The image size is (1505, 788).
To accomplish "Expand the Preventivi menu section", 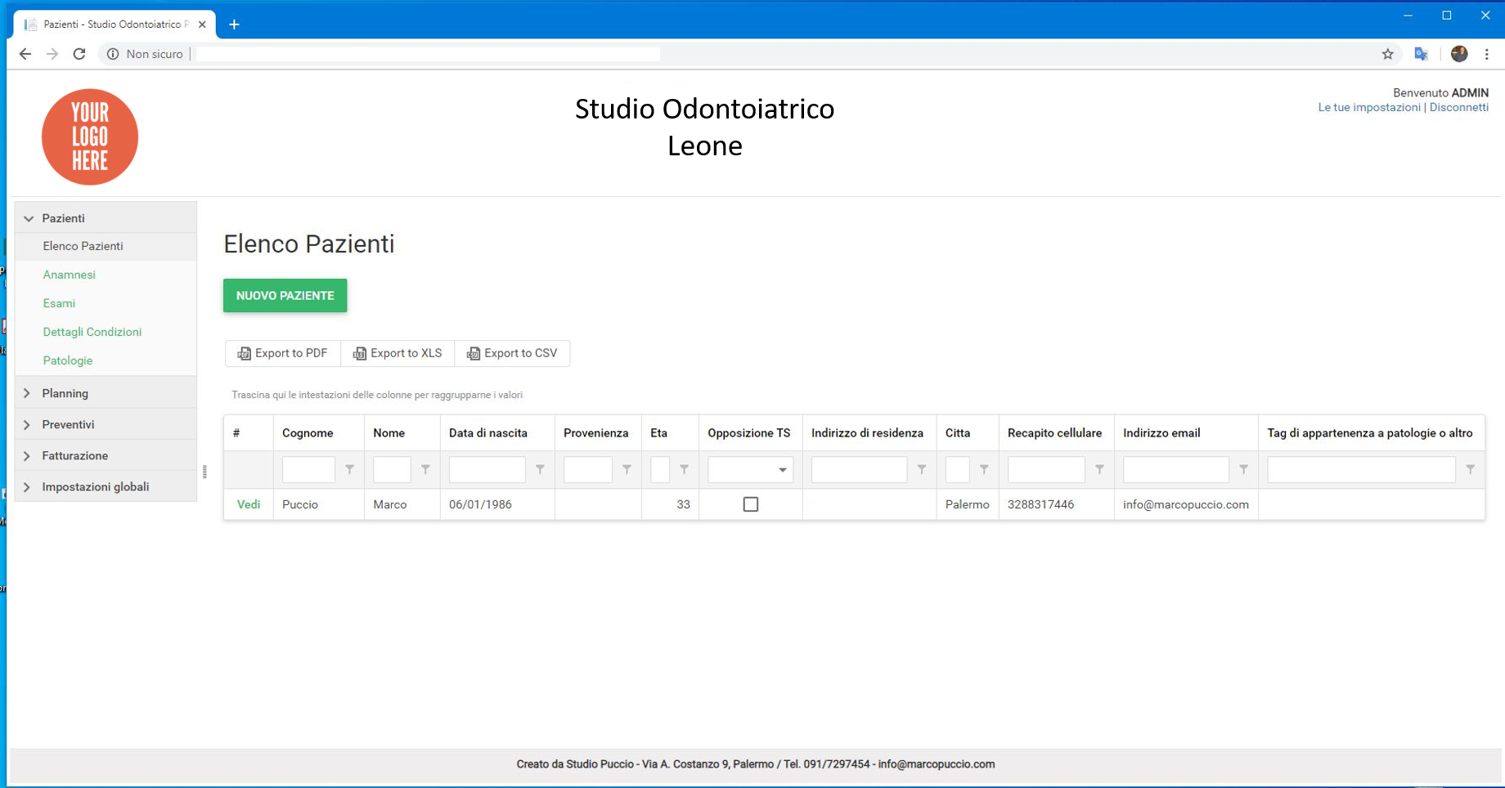I will (106, 424).
